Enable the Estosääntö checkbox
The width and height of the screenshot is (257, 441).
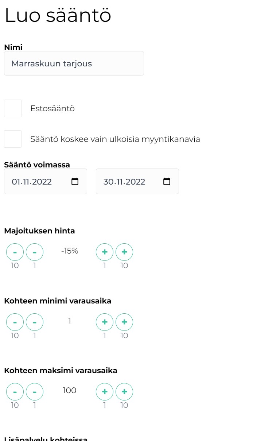click(x=13, y=108)
